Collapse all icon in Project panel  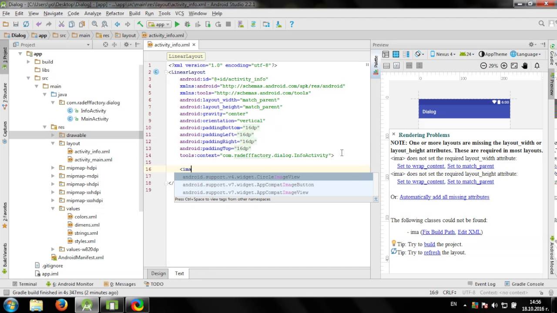point(114,45)
